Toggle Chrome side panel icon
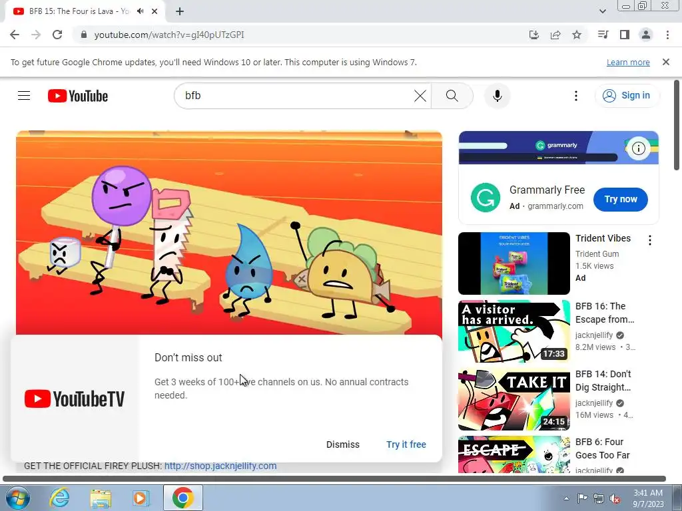The height and width of the screenshot is (511, 682). pyautogui.click(x=625, y=35)
